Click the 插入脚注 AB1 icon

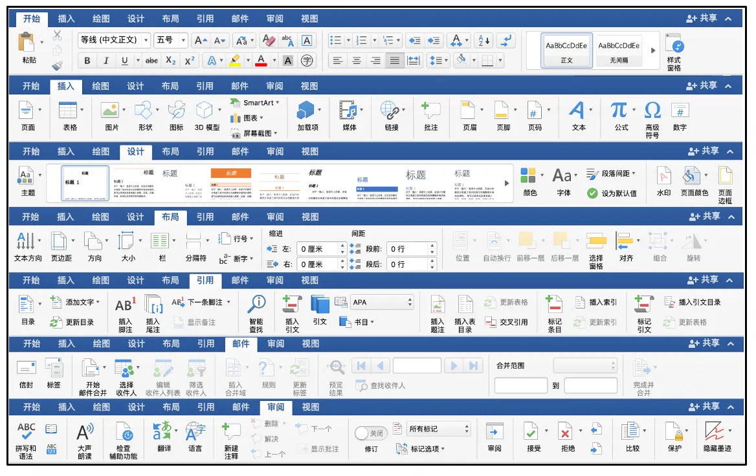point(126,305)
